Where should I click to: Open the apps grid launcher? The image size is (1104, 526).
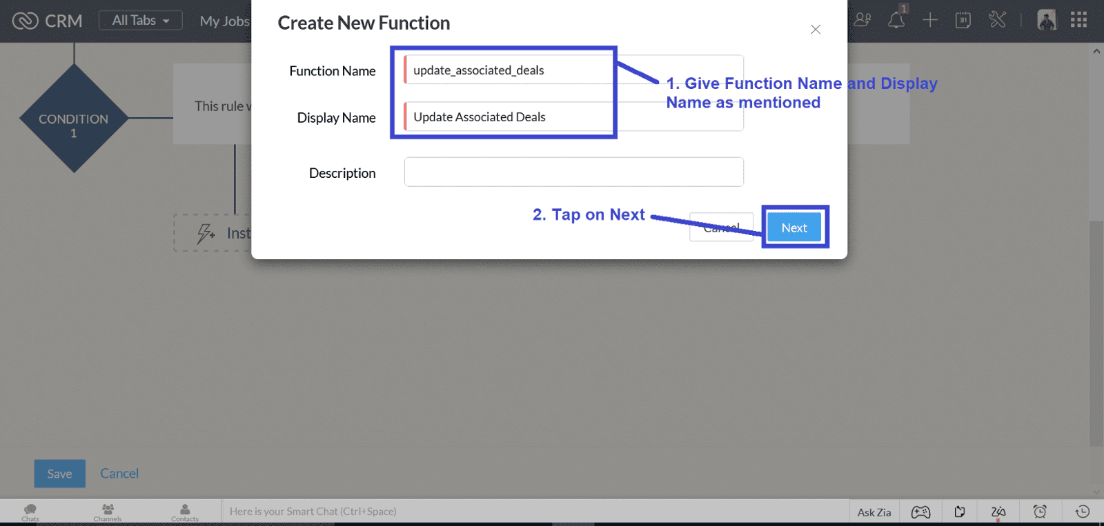[x=1079, y=20]
